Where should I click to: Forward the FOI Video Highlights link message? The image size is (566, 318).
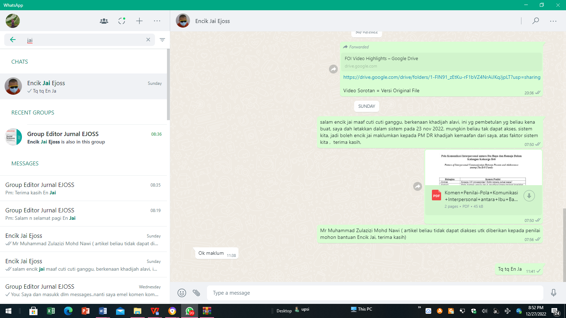point(333,69)
